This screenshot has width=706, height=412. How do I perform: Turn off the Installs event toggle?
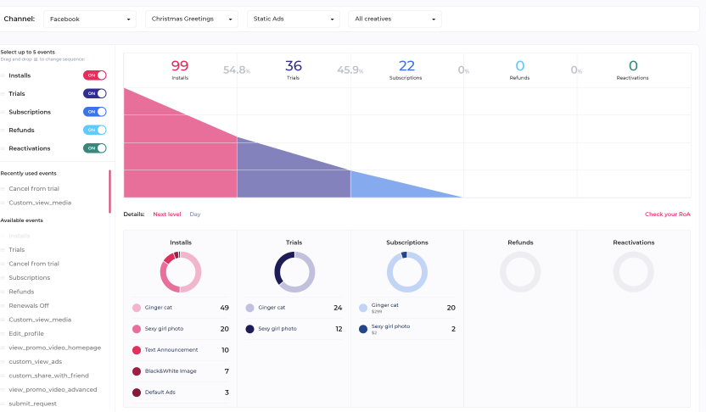coord(95,75)
